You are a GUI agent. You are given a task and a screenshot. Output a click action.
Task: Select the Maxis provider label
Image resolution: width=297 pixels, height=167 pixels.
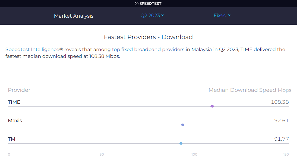pos(15,121)
